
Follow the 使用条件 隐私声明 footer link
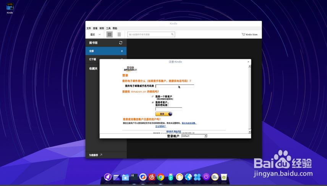click(x=173, y=131)
